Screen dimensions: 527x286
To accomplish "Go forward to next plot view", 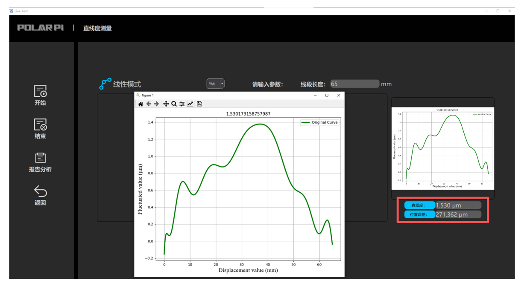I will 157,104.
